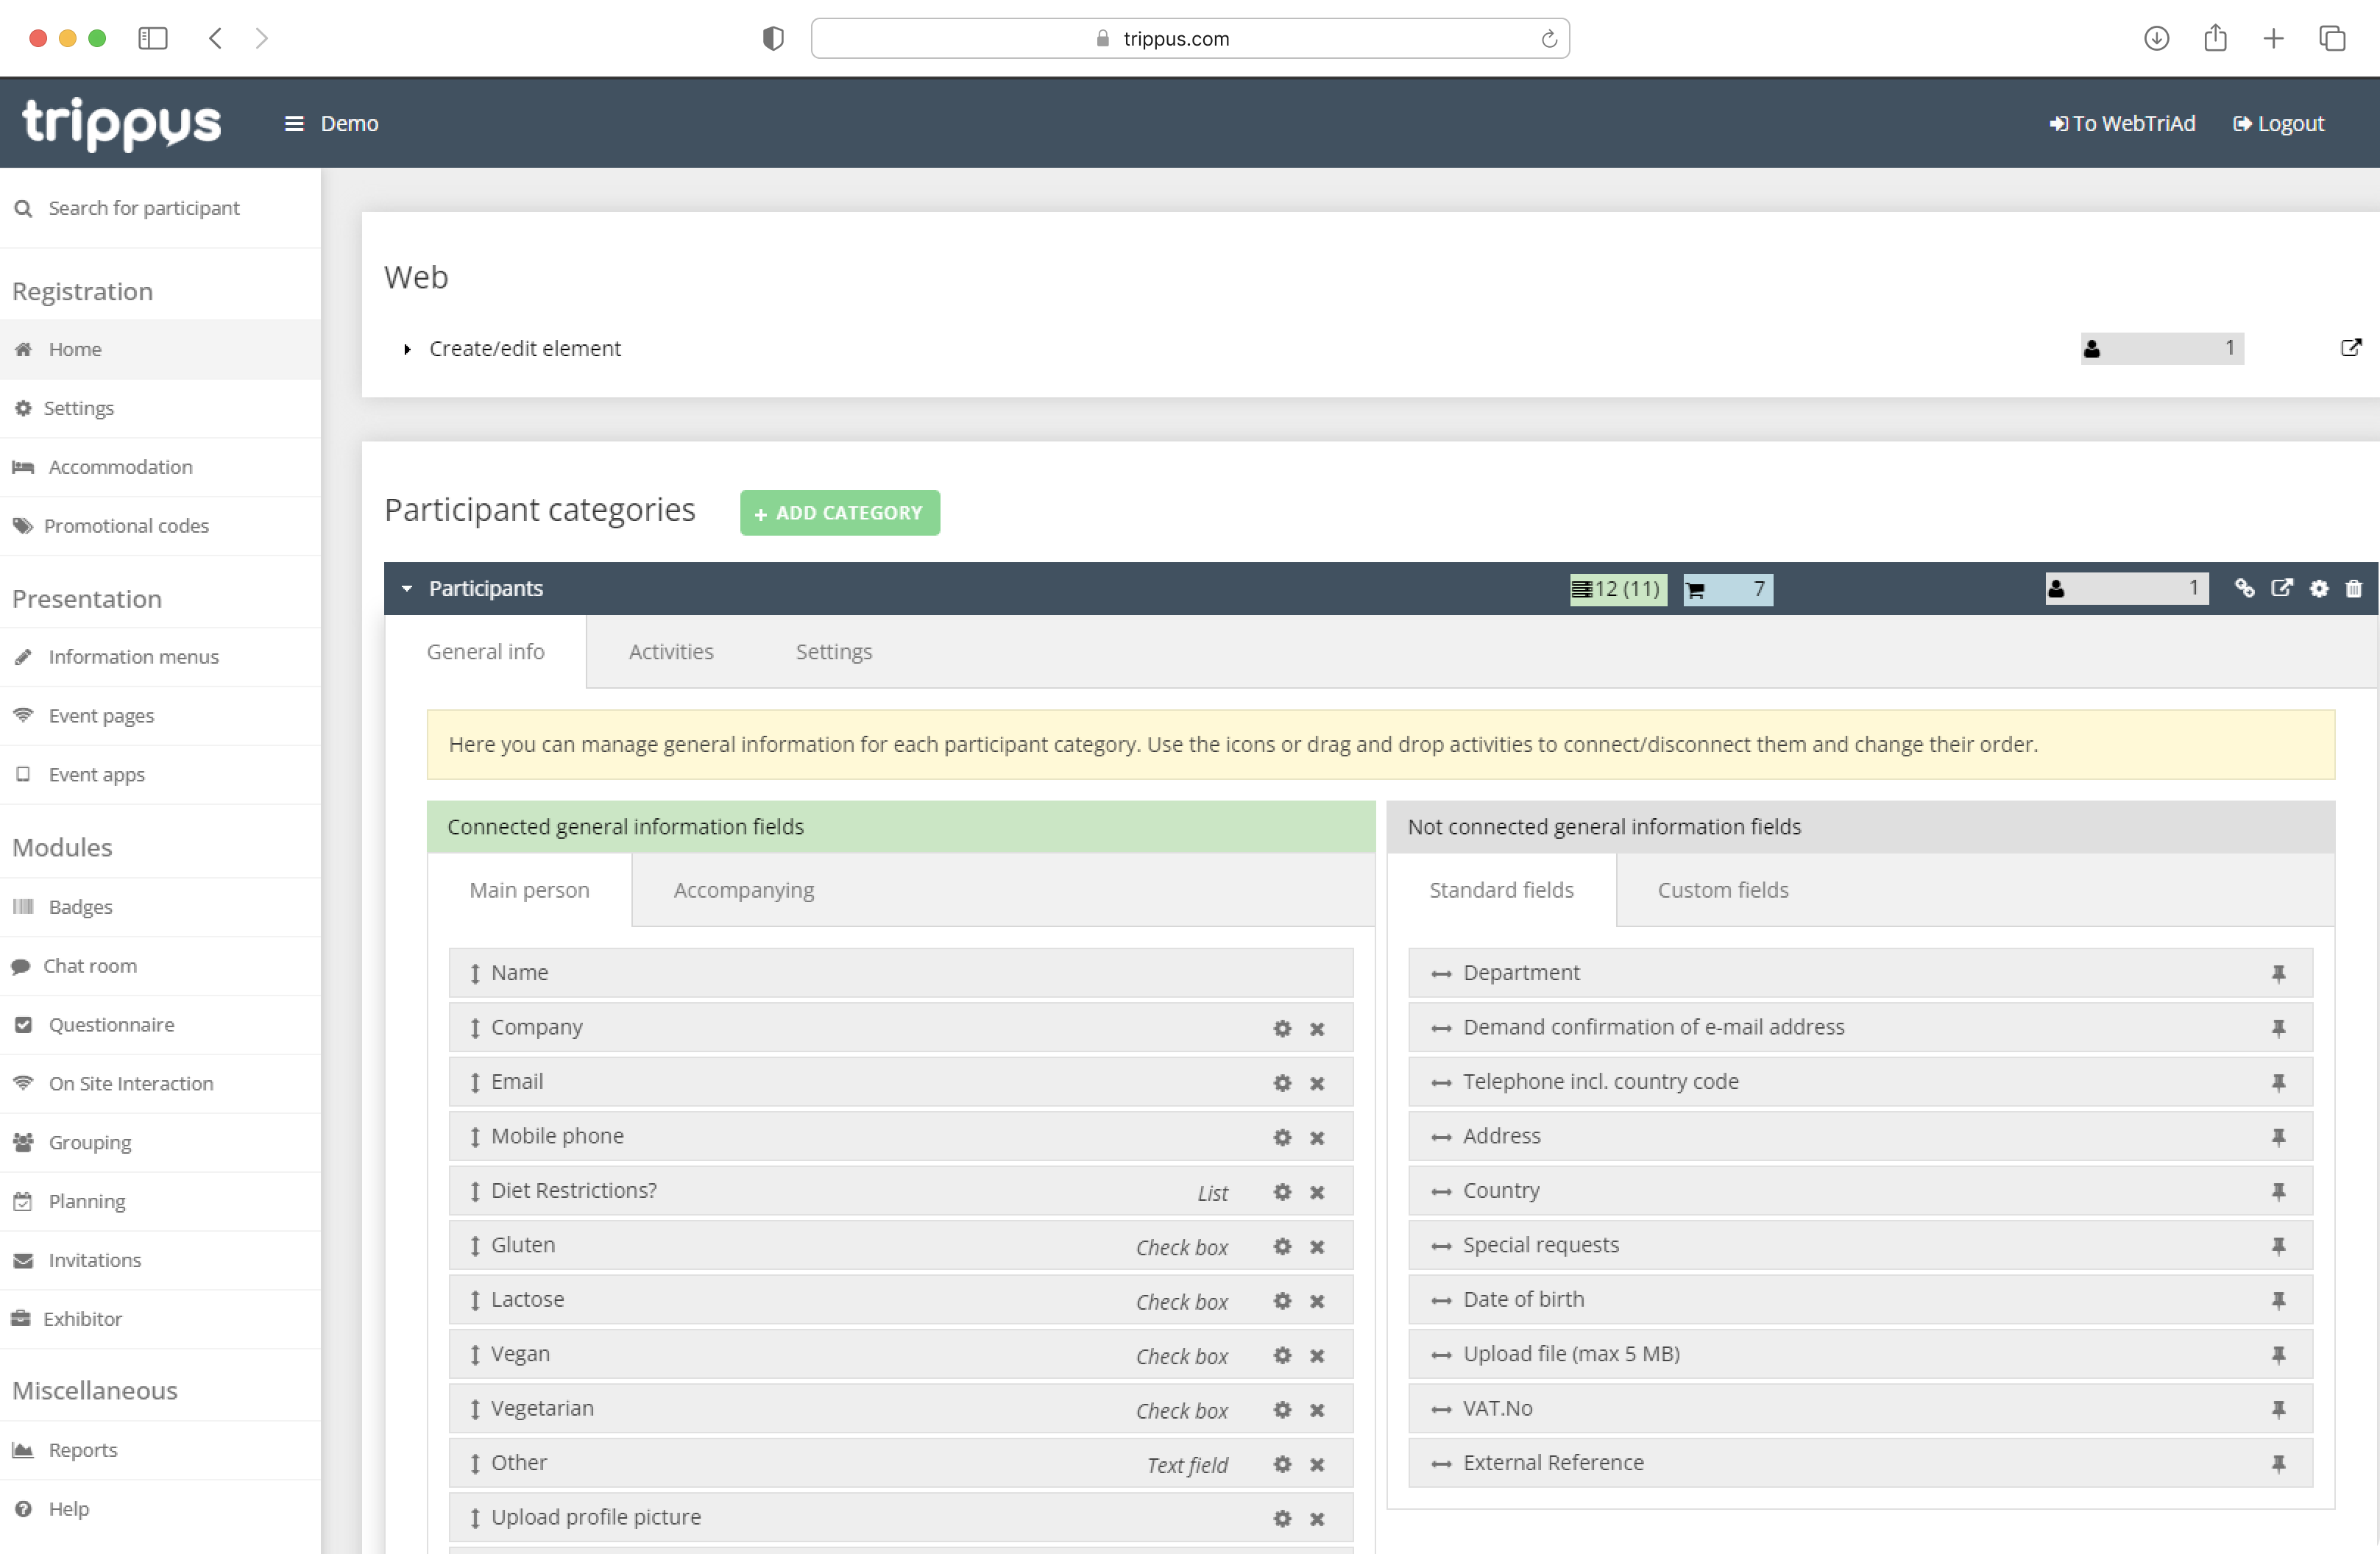Click the link icon in Participants bar
The width and height of the screenshot is (2380, 1554).
click(x=2244, y=588)
